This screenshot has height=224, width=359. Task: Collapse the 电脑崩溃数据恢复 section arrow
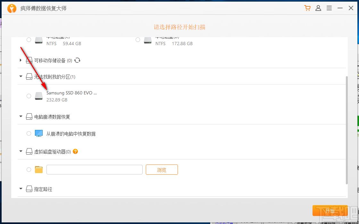point(21,116)
